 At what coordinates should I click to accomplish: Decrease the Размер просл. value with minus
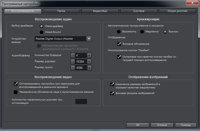click(x=73, y=68)
